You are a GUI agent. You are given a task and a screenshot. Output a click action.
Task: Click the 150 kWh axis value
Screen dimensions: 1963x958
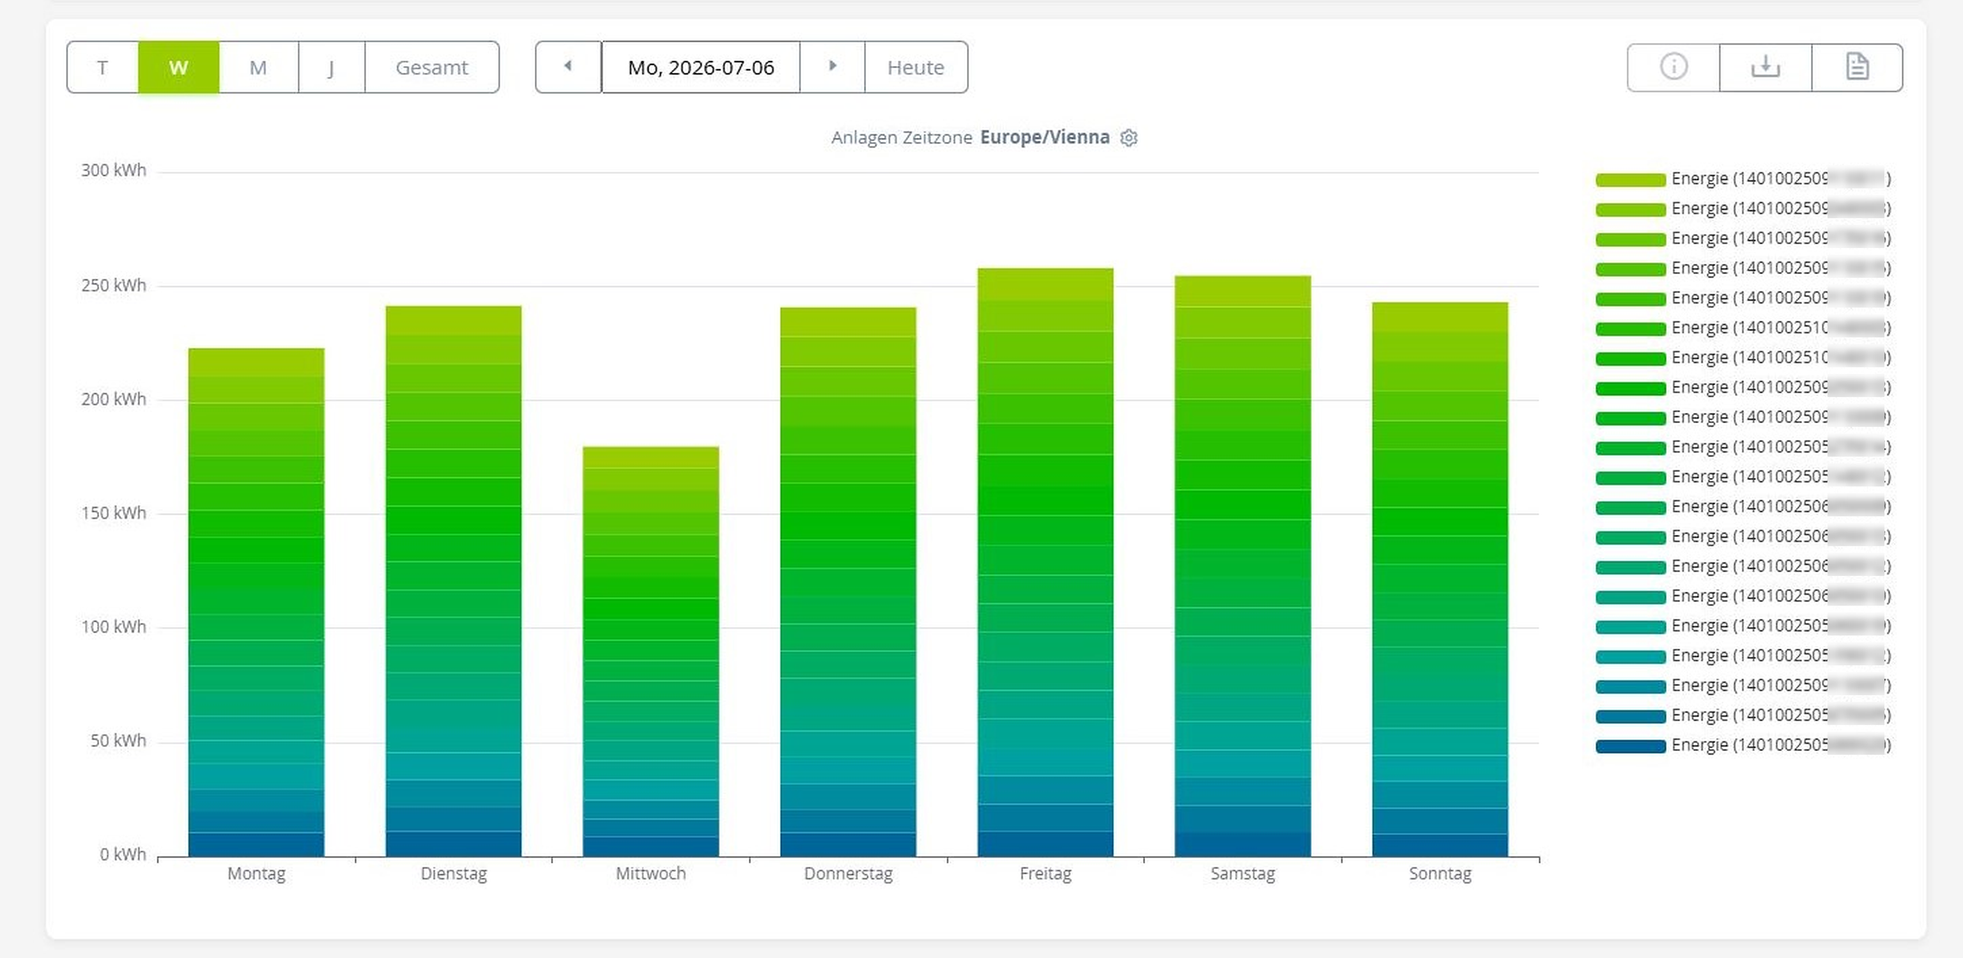pyautogui.click(x=114, y=513)
